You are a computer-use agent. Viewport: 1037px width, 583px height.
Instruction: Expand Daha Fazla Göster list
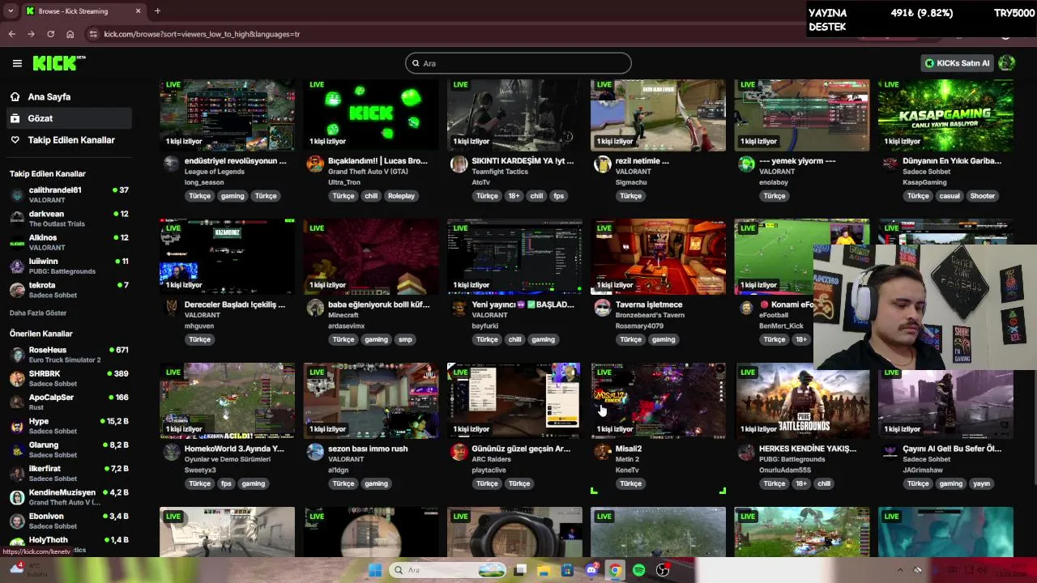click(x=38, y=313)
